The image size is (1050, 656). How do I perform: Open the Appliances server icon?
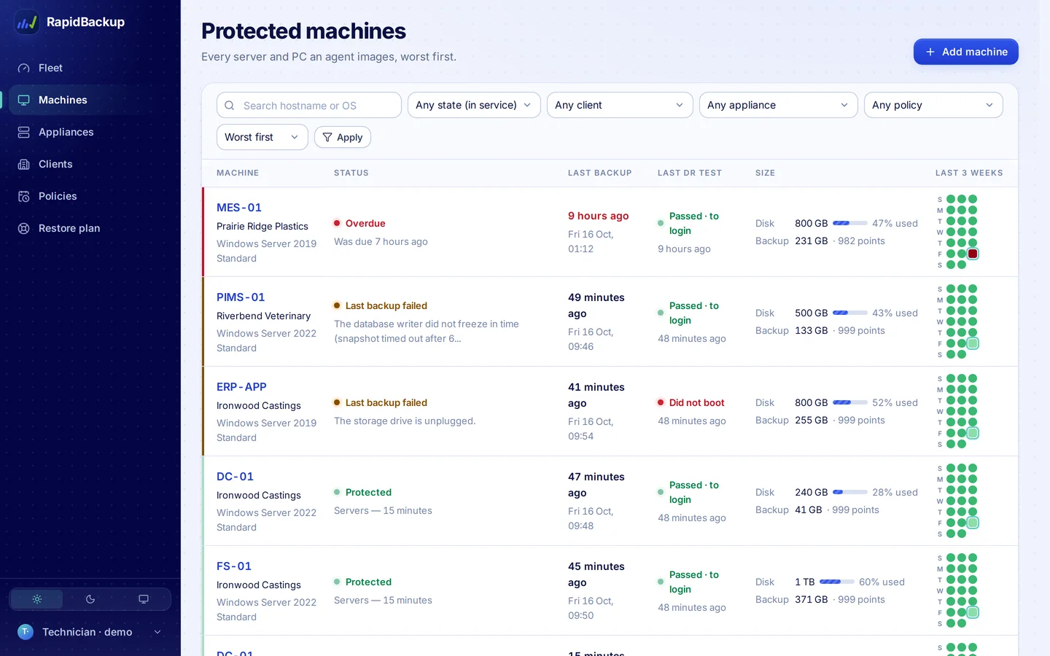(24, 132)
